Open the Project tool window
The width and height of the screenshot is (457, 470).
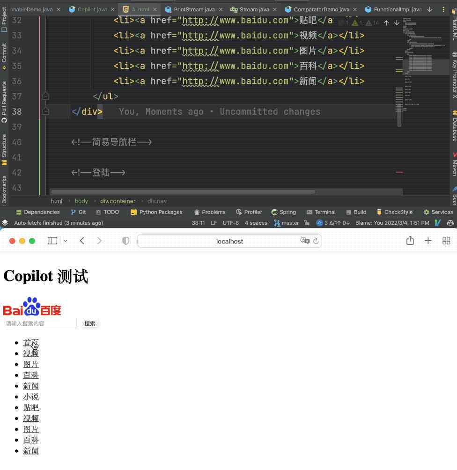point(4,19)
